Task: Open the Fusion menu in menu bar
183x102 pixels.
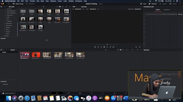Action: click(x=60, y=1)
